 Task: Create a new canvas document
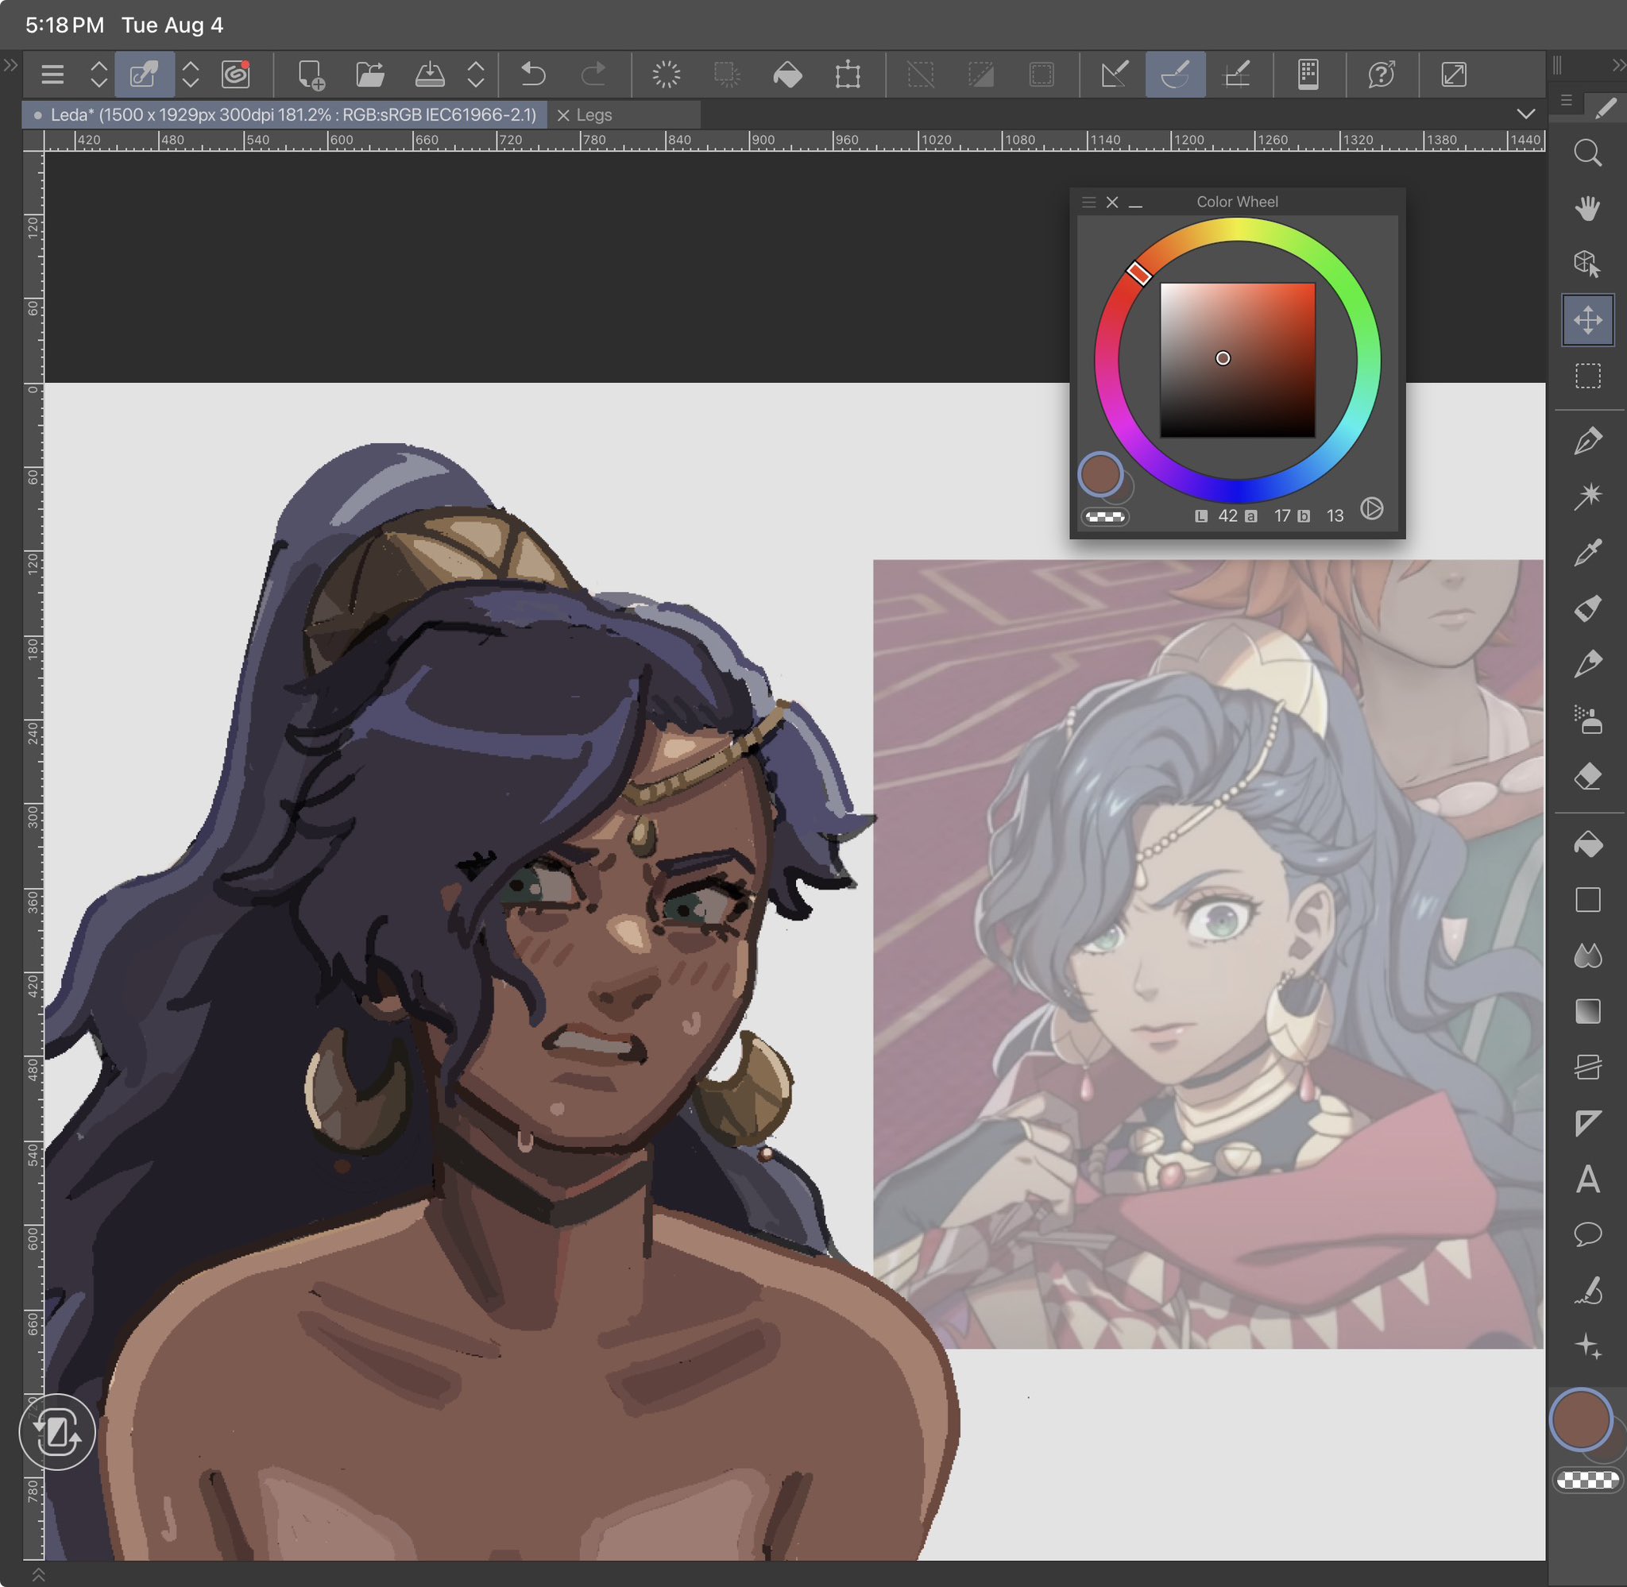311,75
